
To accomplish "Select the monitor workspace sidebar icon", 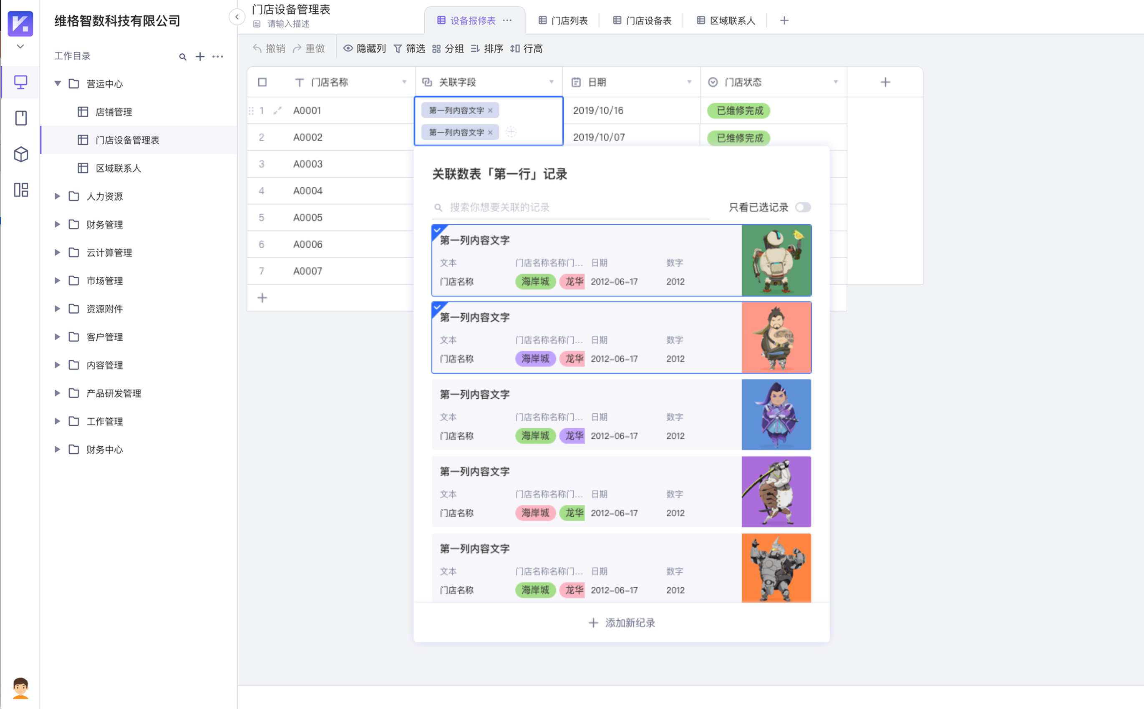I will (x=20, y=82).
